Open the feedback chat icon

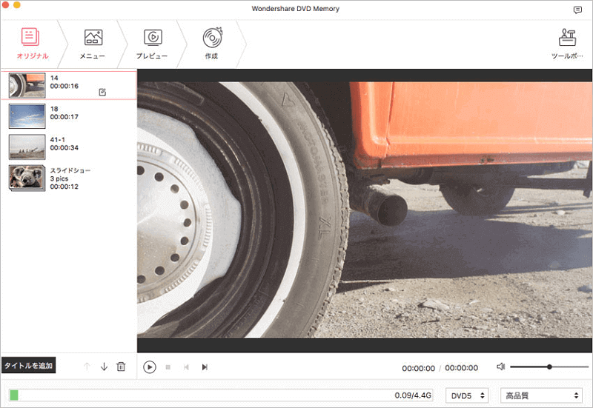[577, 10]
